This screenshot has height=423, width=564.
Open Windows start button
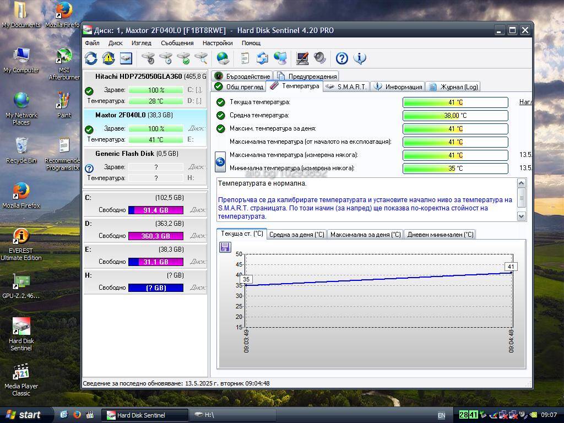[25, 415]
